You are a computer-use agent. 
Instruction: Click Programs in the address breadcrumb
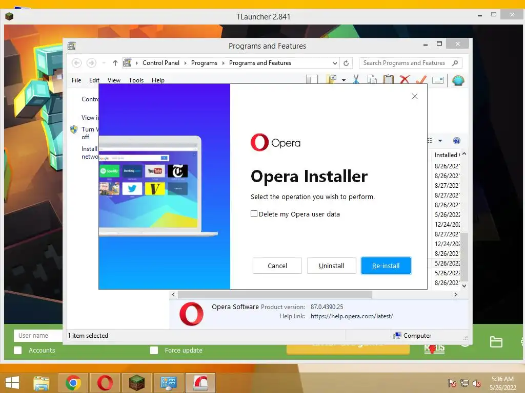(x=204, y=63)
